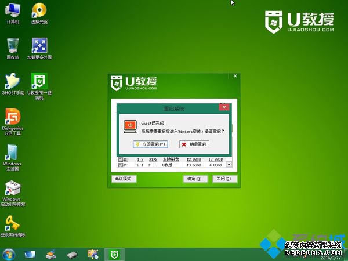Open the picture tool taskbar icon
Image resolution: width=348 pixels, height=261 pixels.
click(x=93, y=255)
